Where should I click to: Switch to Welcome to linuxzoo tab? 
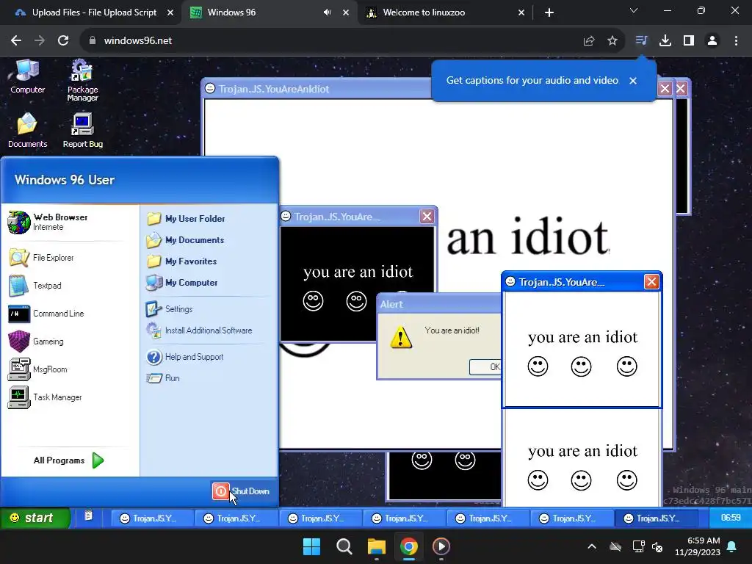coord(446,12)
